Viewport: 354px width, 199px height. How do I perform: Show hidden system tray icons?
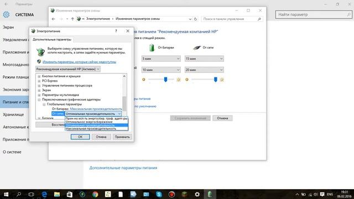[x=297, y=194]
